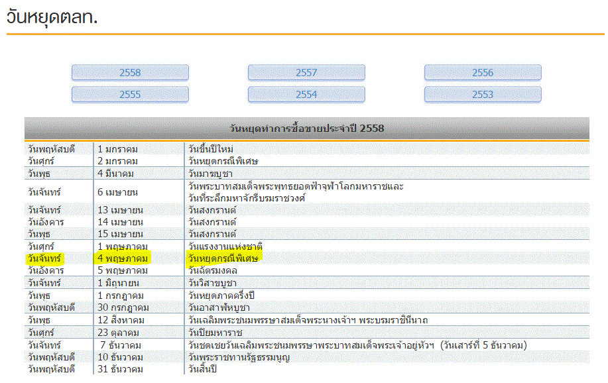
Task: Click the date cell 1 กรกฎาคม
Action: click(121, 296)
